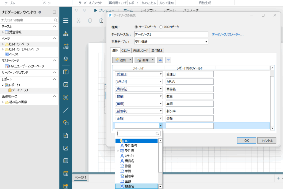This screenshot has height=189, width=283.
Task: Switch to the 並べ替え tab
Action: 157,50
